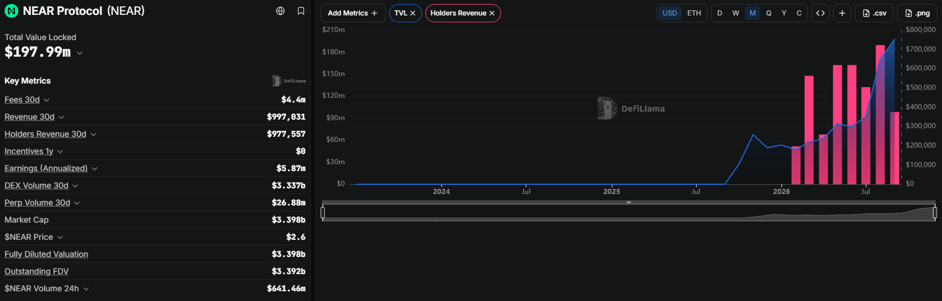This screenshot has height=301, width=942.
Task: Select the quarterly (Q) interval tab
Action: 769,13
